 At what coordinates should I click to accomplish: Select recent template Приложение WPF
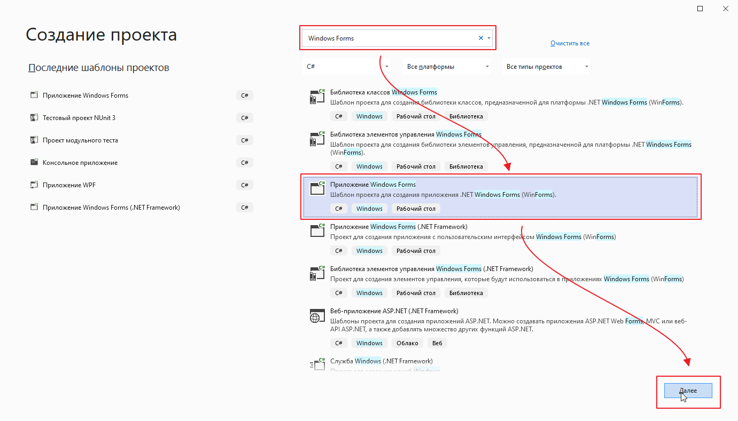[69, 185]
